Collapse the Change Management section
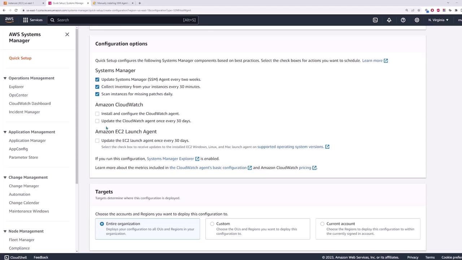Image resolution: width=462 pixels, height=260 pixels. (x=5, y=177)
